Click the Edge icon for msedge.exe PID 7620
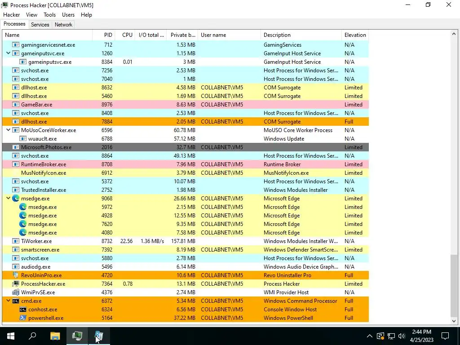The width and height of the screenshot is (460, 345). 23,224
